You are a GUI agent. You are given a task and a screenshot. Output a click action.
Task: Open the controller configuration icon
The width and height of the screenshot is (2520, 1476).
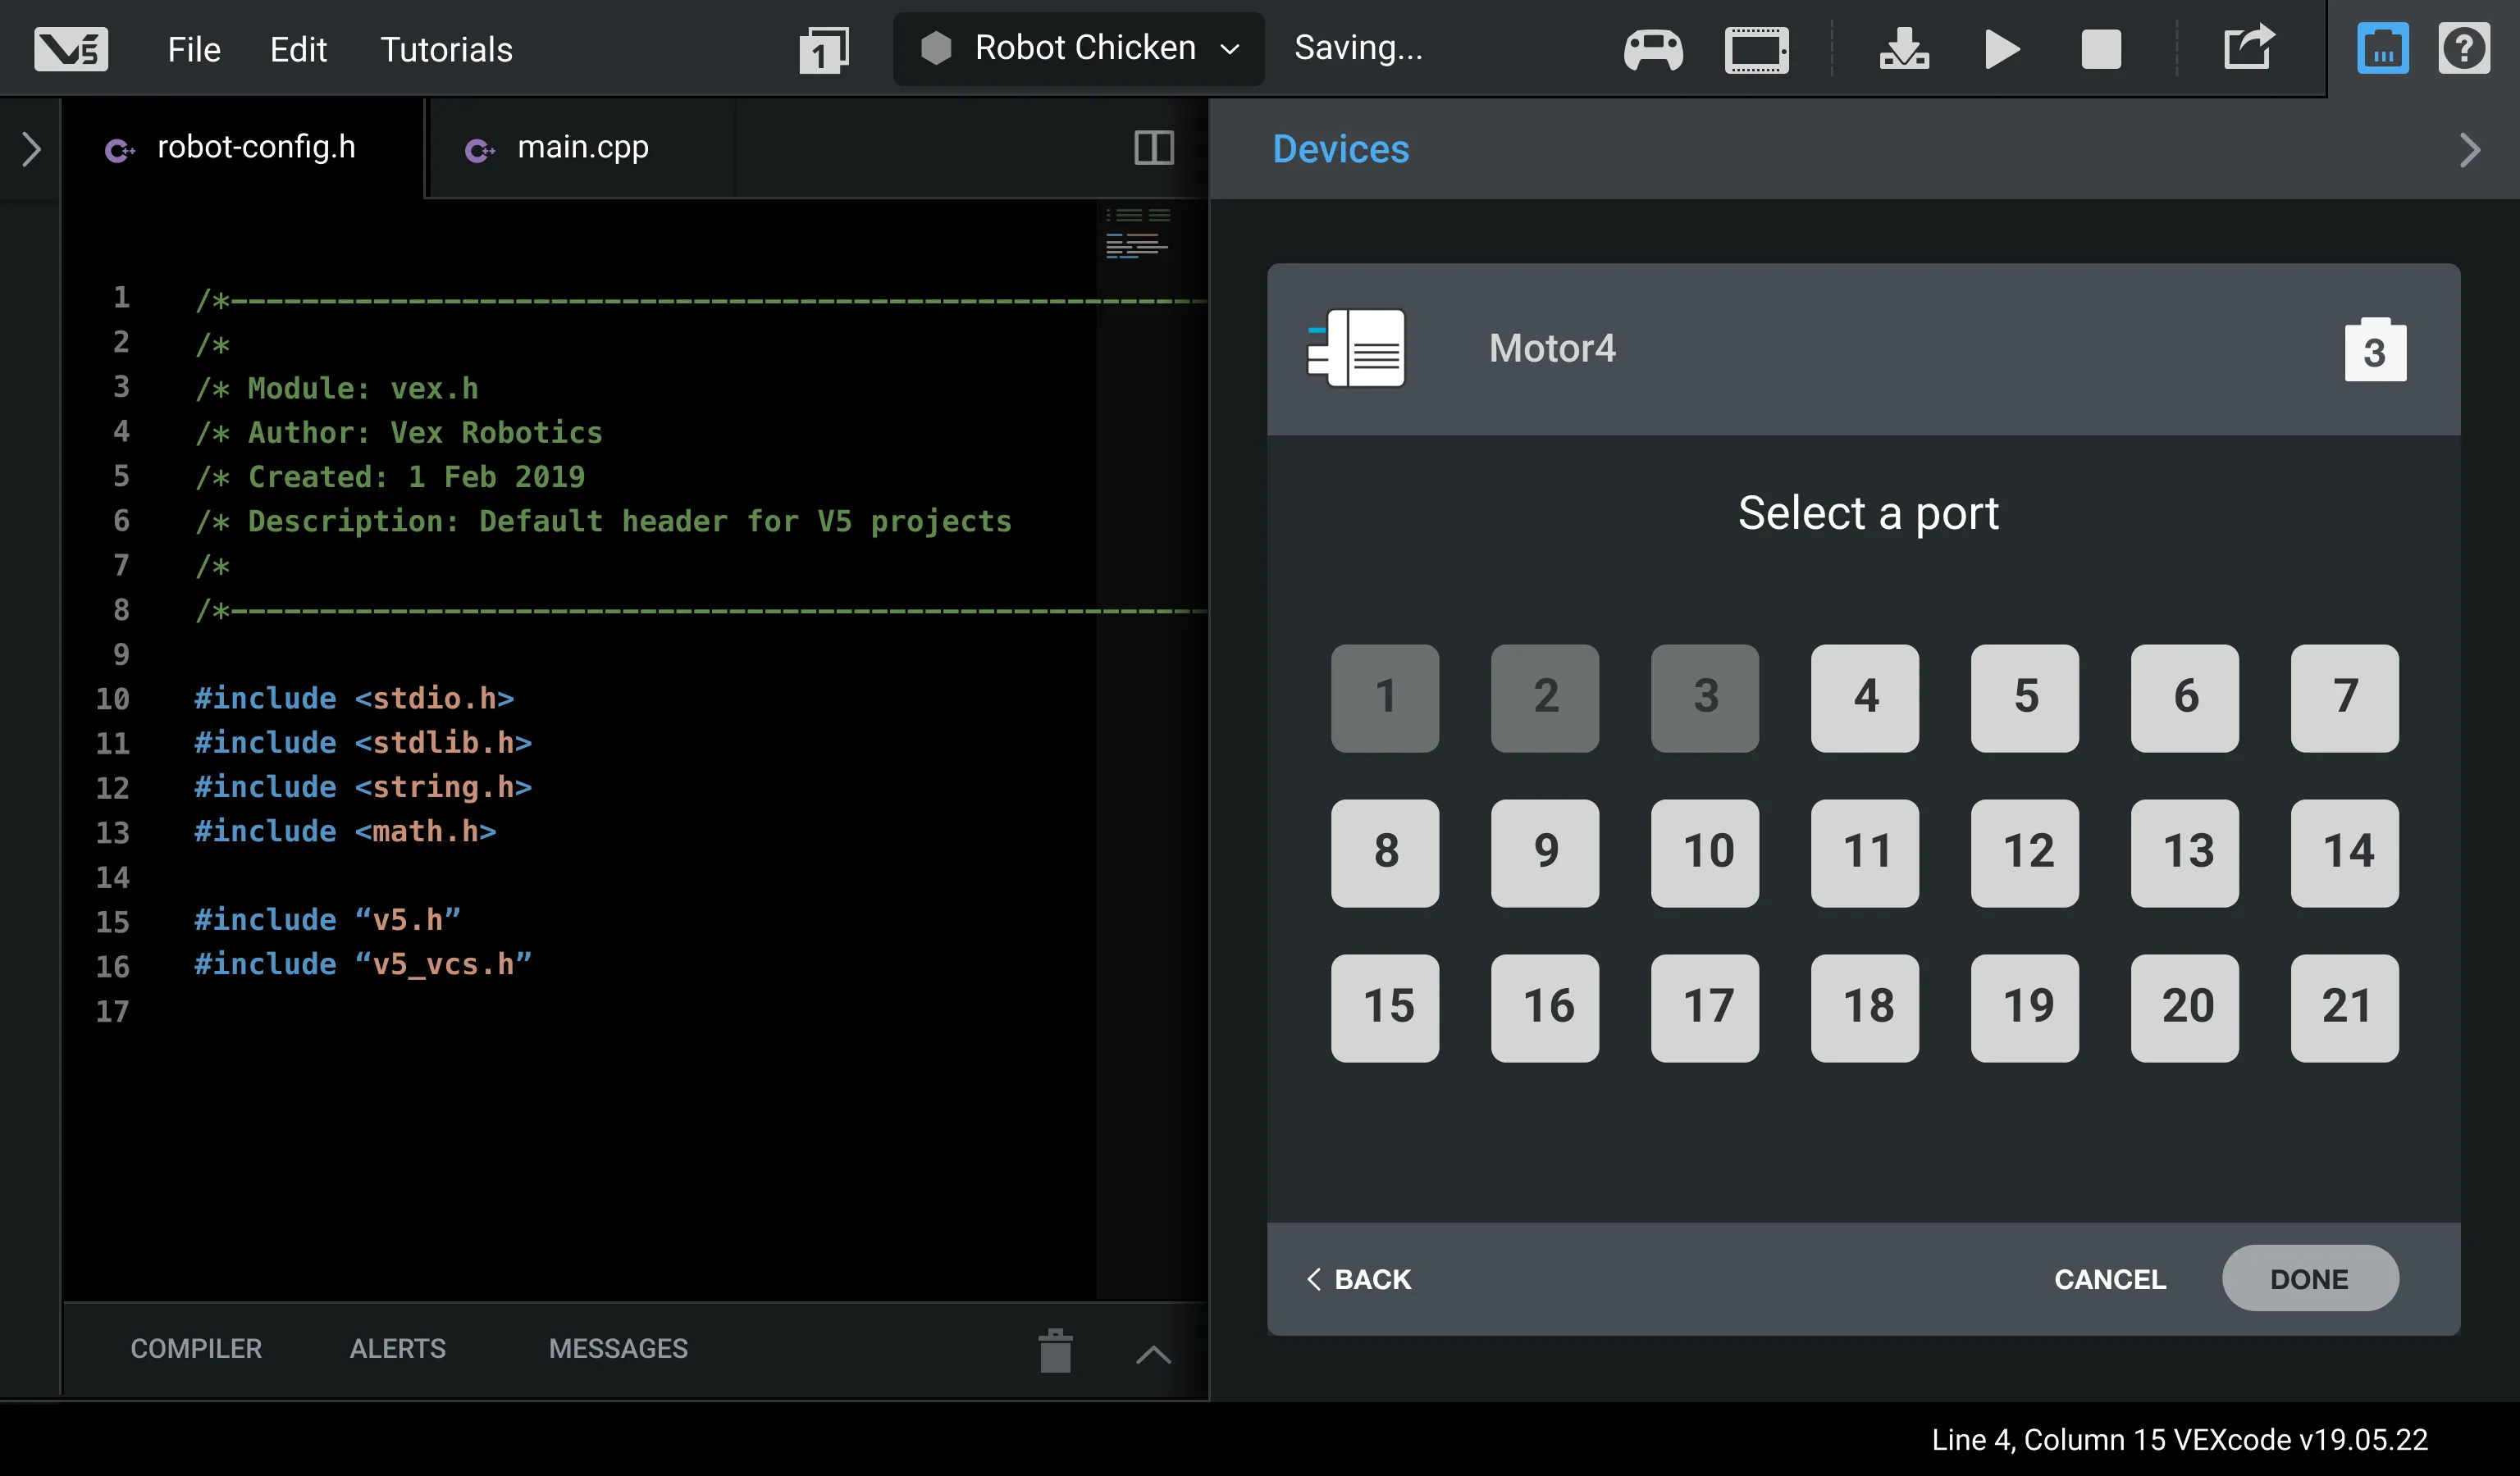[x=1652, y=49]
